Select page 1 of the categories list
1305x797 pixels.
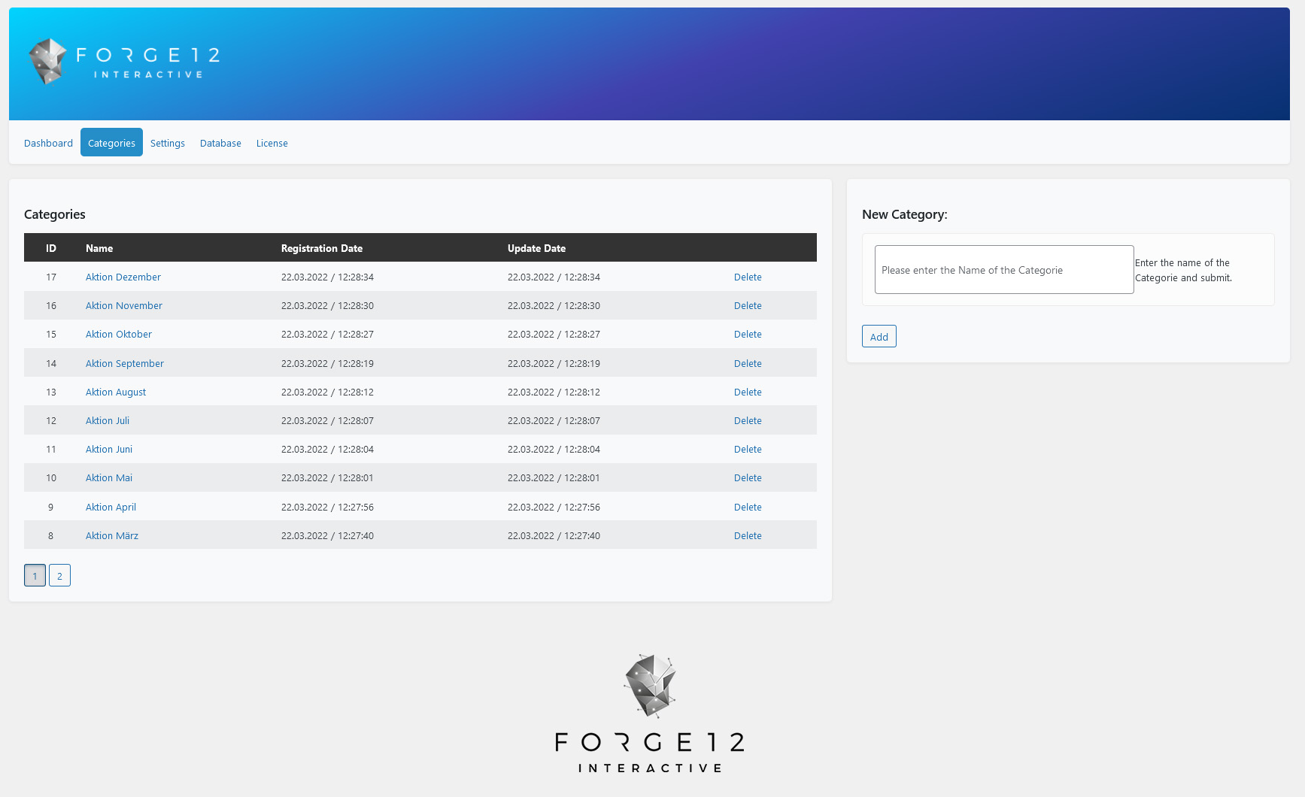coord(35,575)
